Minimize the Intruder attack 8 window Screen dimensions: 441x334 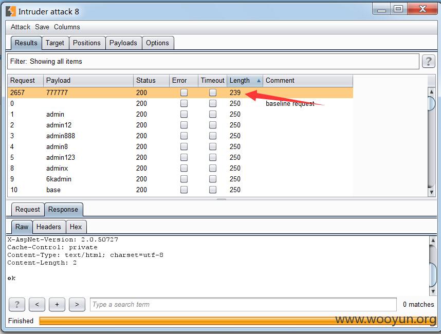point(381,9)
